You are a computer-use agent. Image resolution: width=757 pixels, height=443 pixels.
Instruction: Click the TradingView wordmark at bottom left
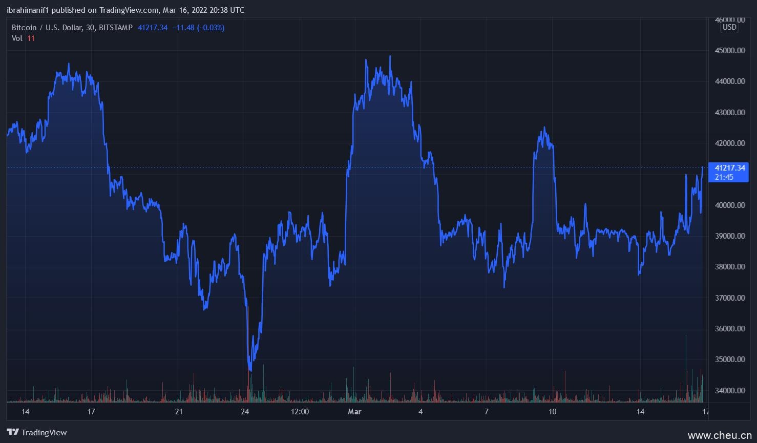[x=44, y=433]
